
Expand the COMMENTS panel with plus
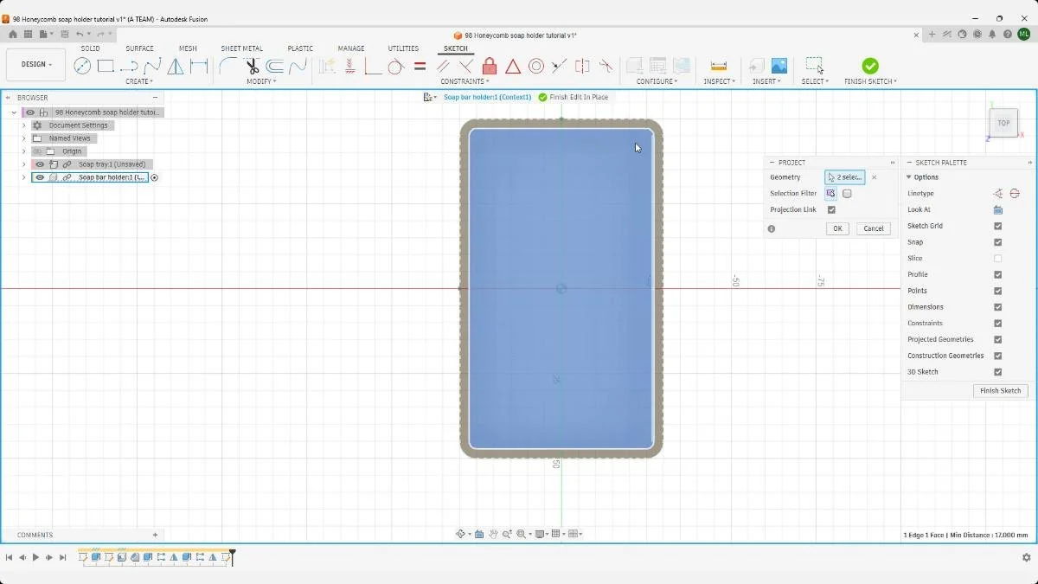pos(155,535)
